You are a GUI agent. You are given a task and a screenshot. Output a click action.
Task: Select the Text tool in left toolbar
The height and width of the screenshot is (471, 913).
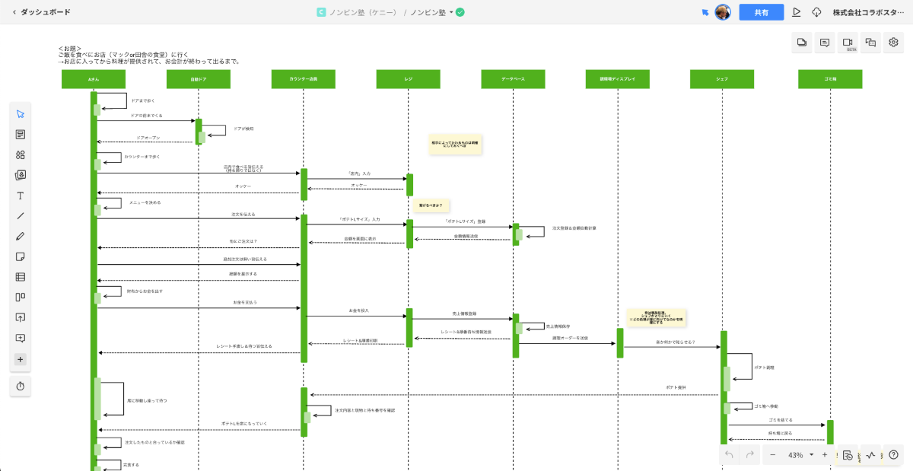coord(21,196)
